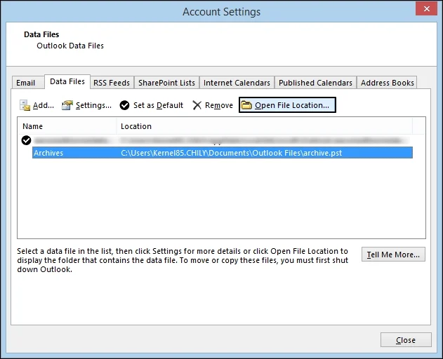Select the blurred default data file row
This screenshot has height=359, width=443.
216,140
